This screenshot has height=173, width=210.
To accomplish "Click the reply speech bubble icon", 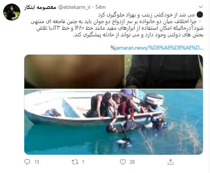I will [x=27, y=162].
